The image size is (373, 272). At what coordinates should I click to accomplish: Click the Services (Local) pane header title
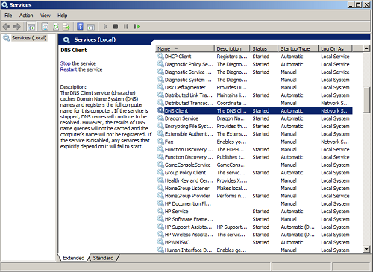pyautogui.click(x=95, y=39)
